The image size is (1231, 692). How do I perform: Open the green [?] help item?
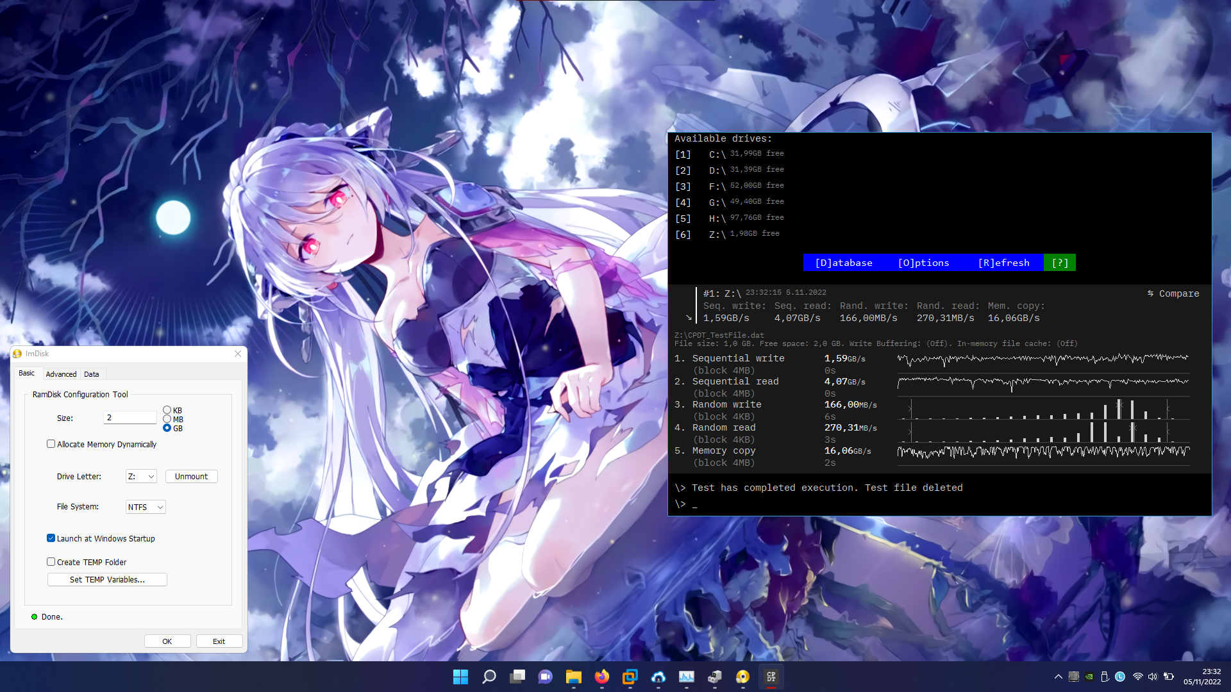tap(1060, 263)
